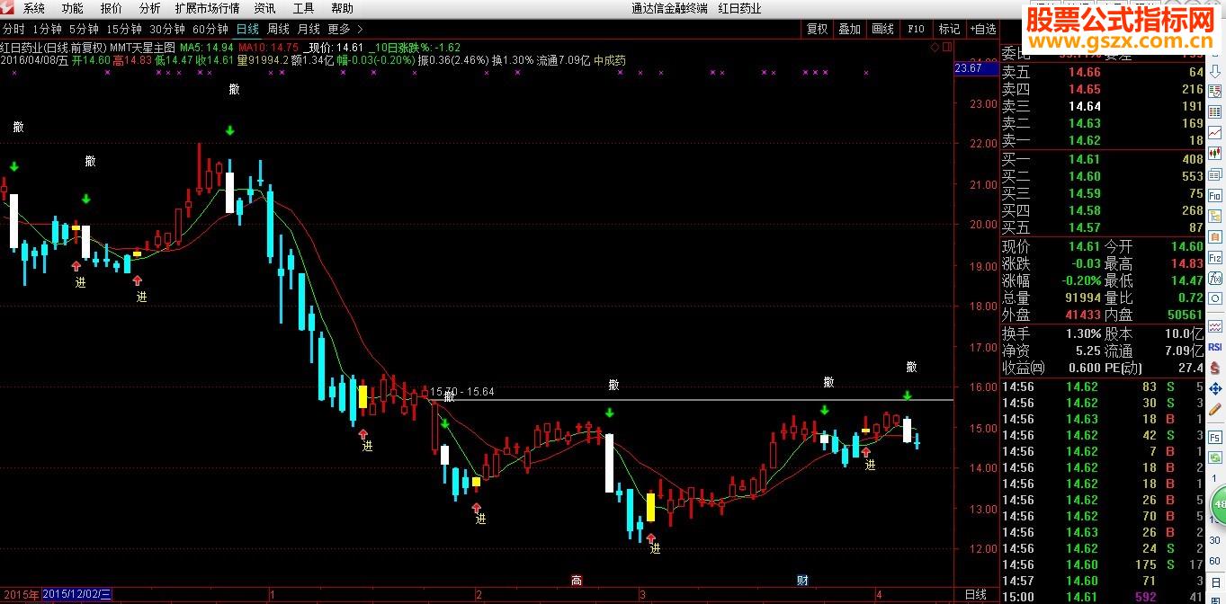
Task: Switch to 分时 intraday period
Action: pos(13,29)
